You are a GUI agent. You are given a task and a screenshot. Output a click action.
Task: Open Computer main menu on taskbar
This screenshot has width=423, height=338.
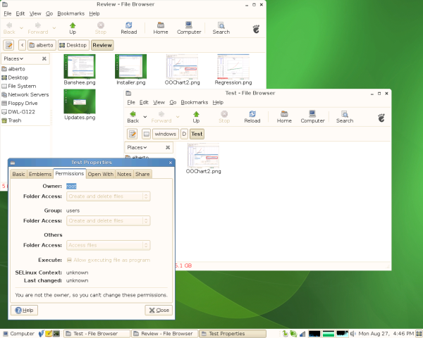point(18,334)
